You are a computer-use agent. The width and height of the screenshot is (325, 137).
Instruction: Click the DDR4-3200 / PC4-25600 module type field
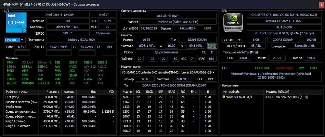coord(174,85)
